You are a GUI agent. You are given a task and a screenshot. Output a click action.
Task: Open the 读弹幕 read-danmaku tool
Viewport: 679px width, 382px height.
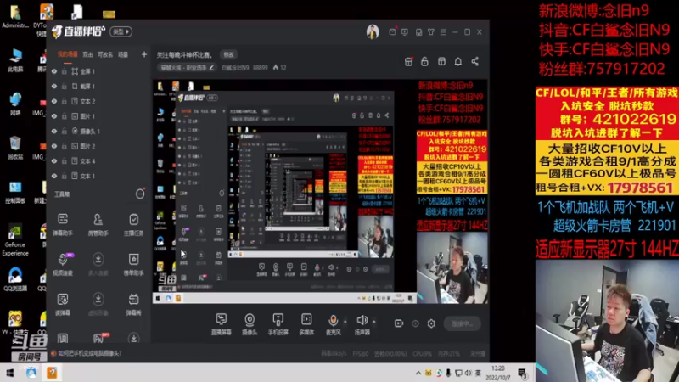point(63,304)
